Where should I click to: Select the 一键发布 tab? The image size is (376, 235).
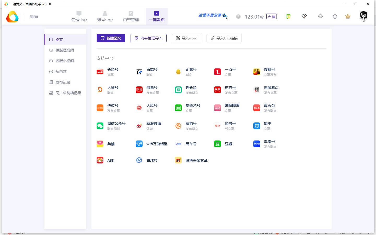click(x=157, y=16)
